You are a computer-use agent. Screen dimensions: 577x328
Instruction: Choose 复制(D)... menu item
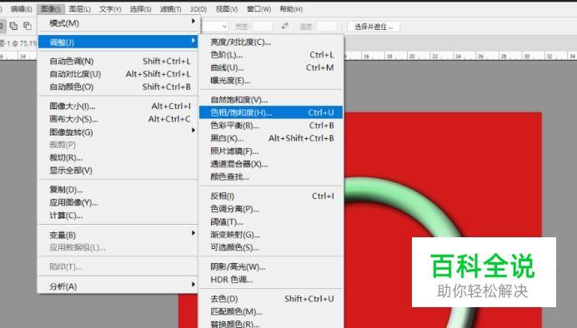[118, 190]
